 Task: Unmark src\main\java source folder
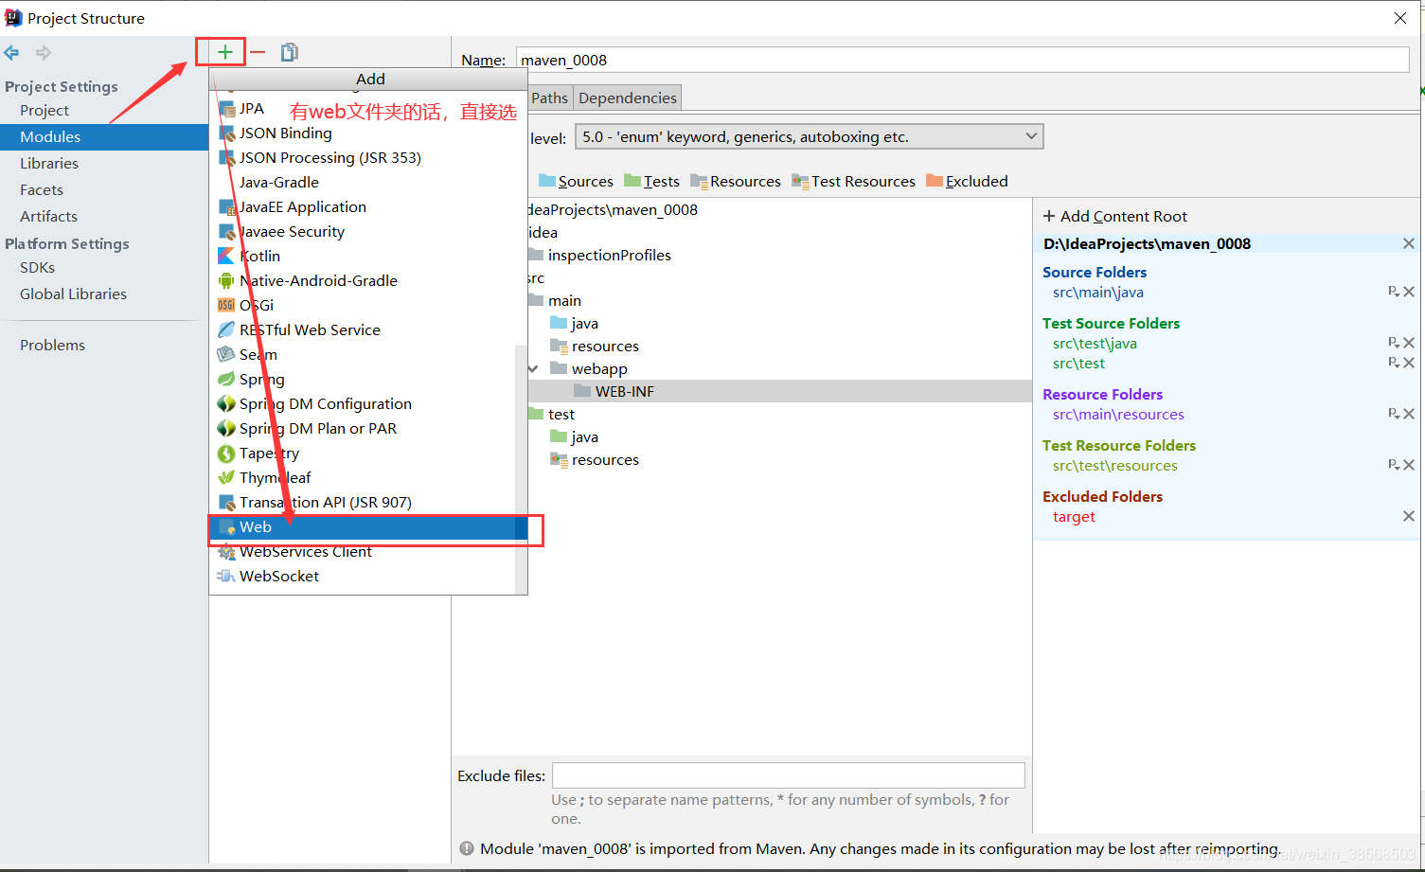tap(1409, 292)
